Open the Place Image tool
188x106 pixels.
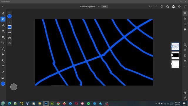(3, 78)
